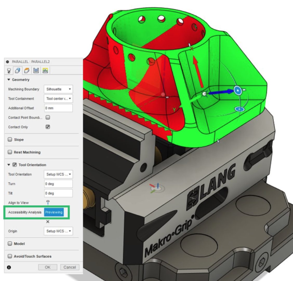Uncheck the Tool Orientation section checkbox
Image resolution: width=293 pixels, height=281 pixels.
click(x=15, y=165)
